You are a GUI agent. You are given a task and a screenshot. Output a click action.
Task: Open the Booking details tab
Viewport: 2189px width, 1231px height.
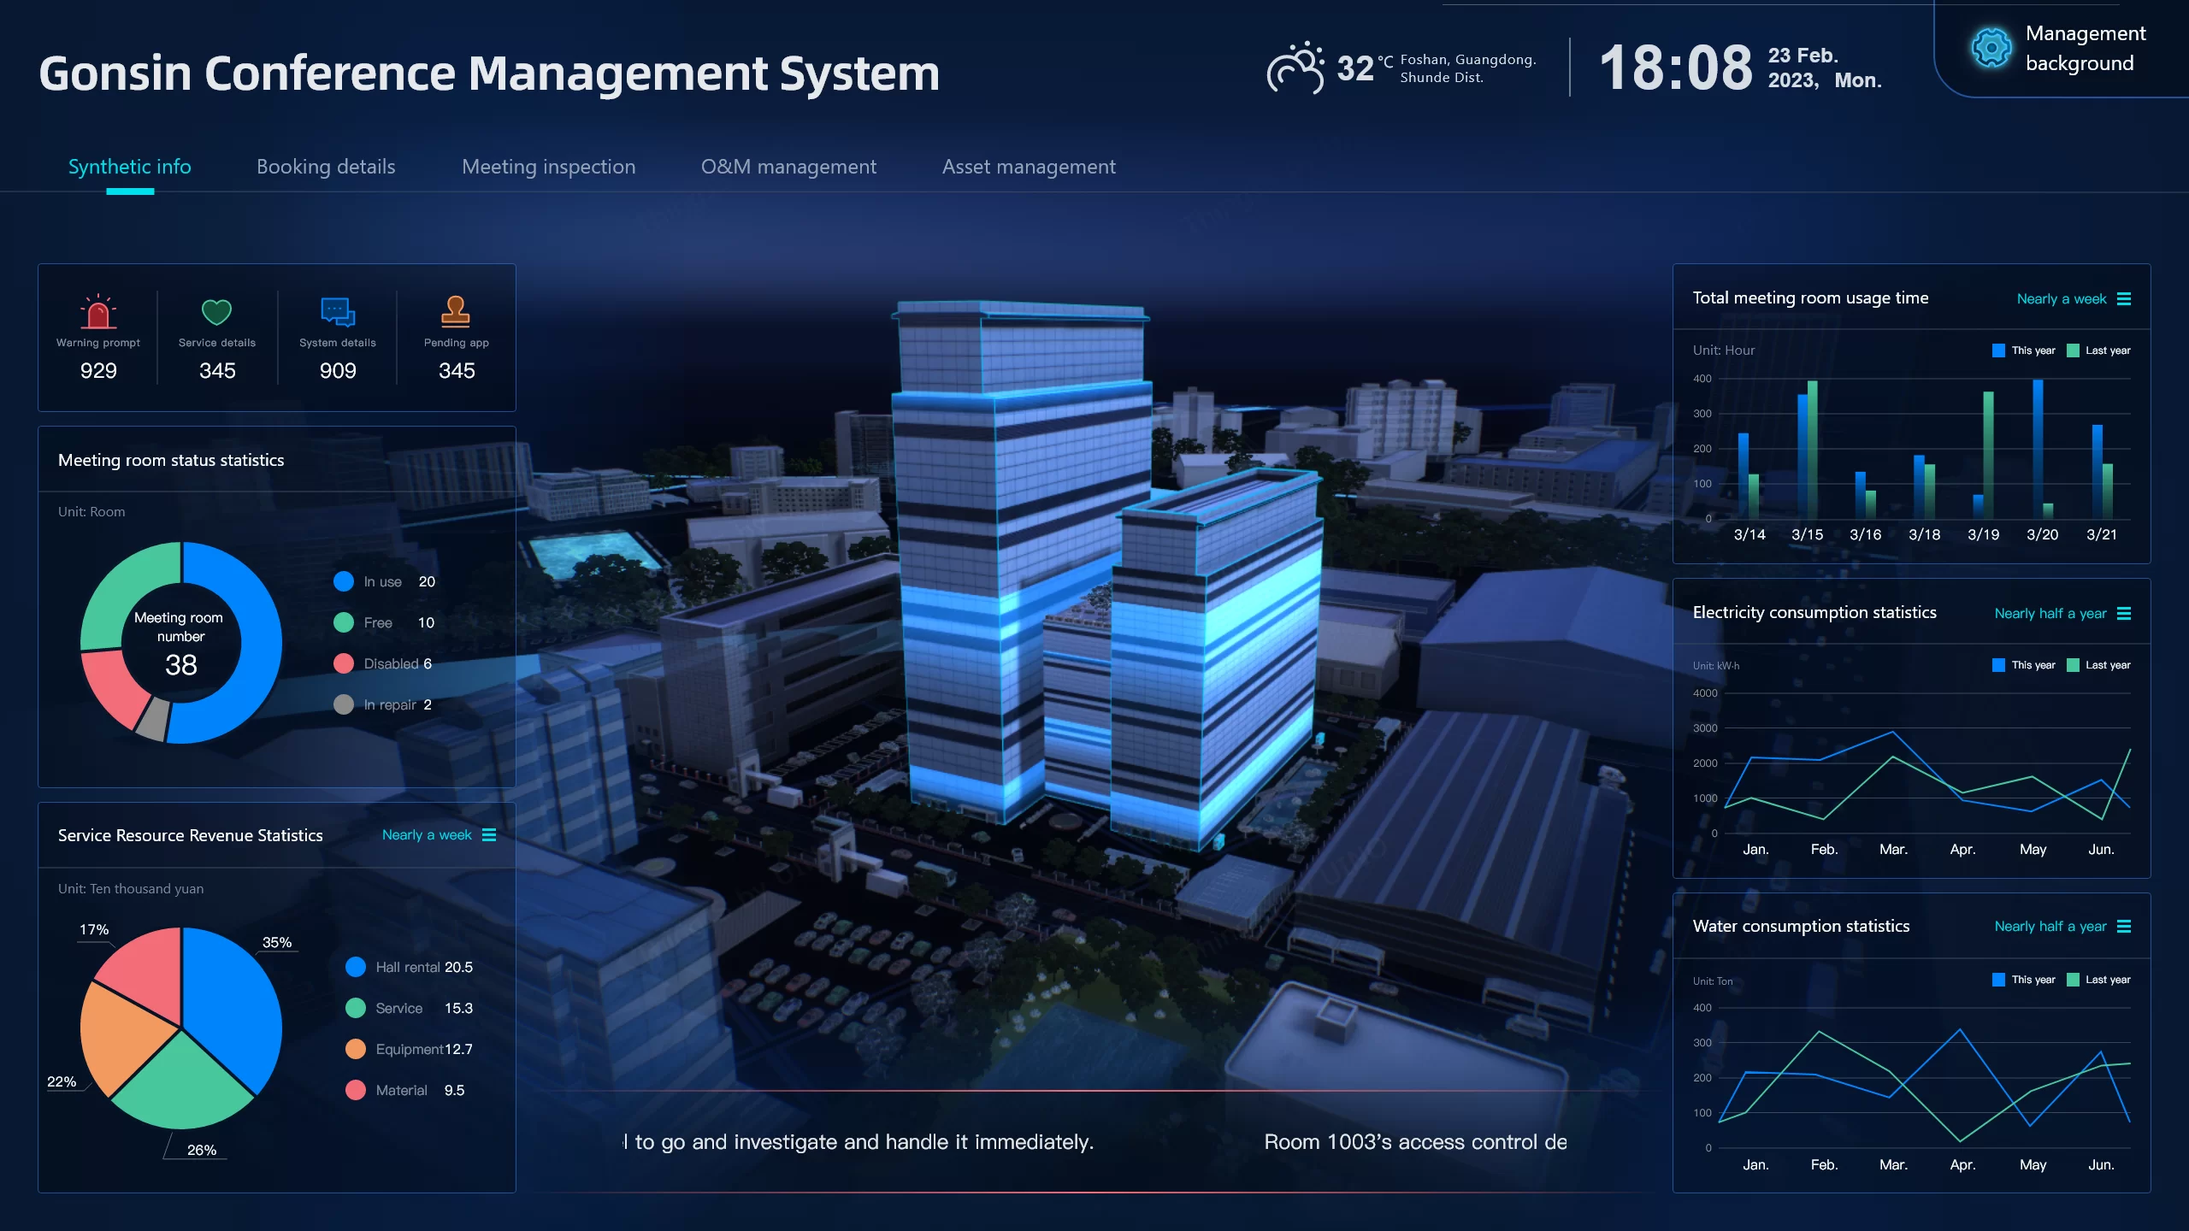tap(326, 167)
